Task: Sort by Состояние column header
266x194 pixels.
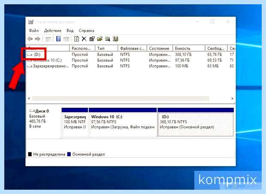Action: [160, 48]
